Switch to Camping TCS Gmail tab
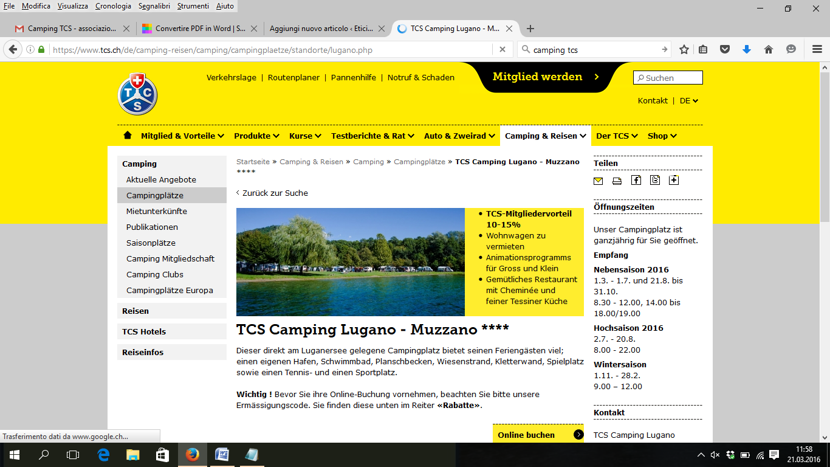830x467 pixels. tap(72, 29)
